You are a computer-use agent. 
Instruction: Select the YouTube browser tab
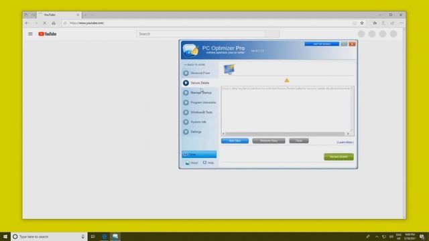pyautogui.click(x=59, y=15)
